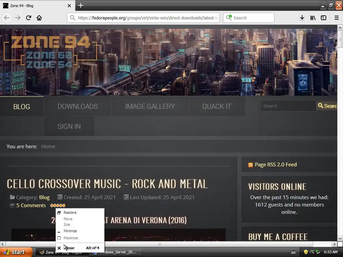
Task: Click the on-screen keyboard tray icon
Action: 293,252
